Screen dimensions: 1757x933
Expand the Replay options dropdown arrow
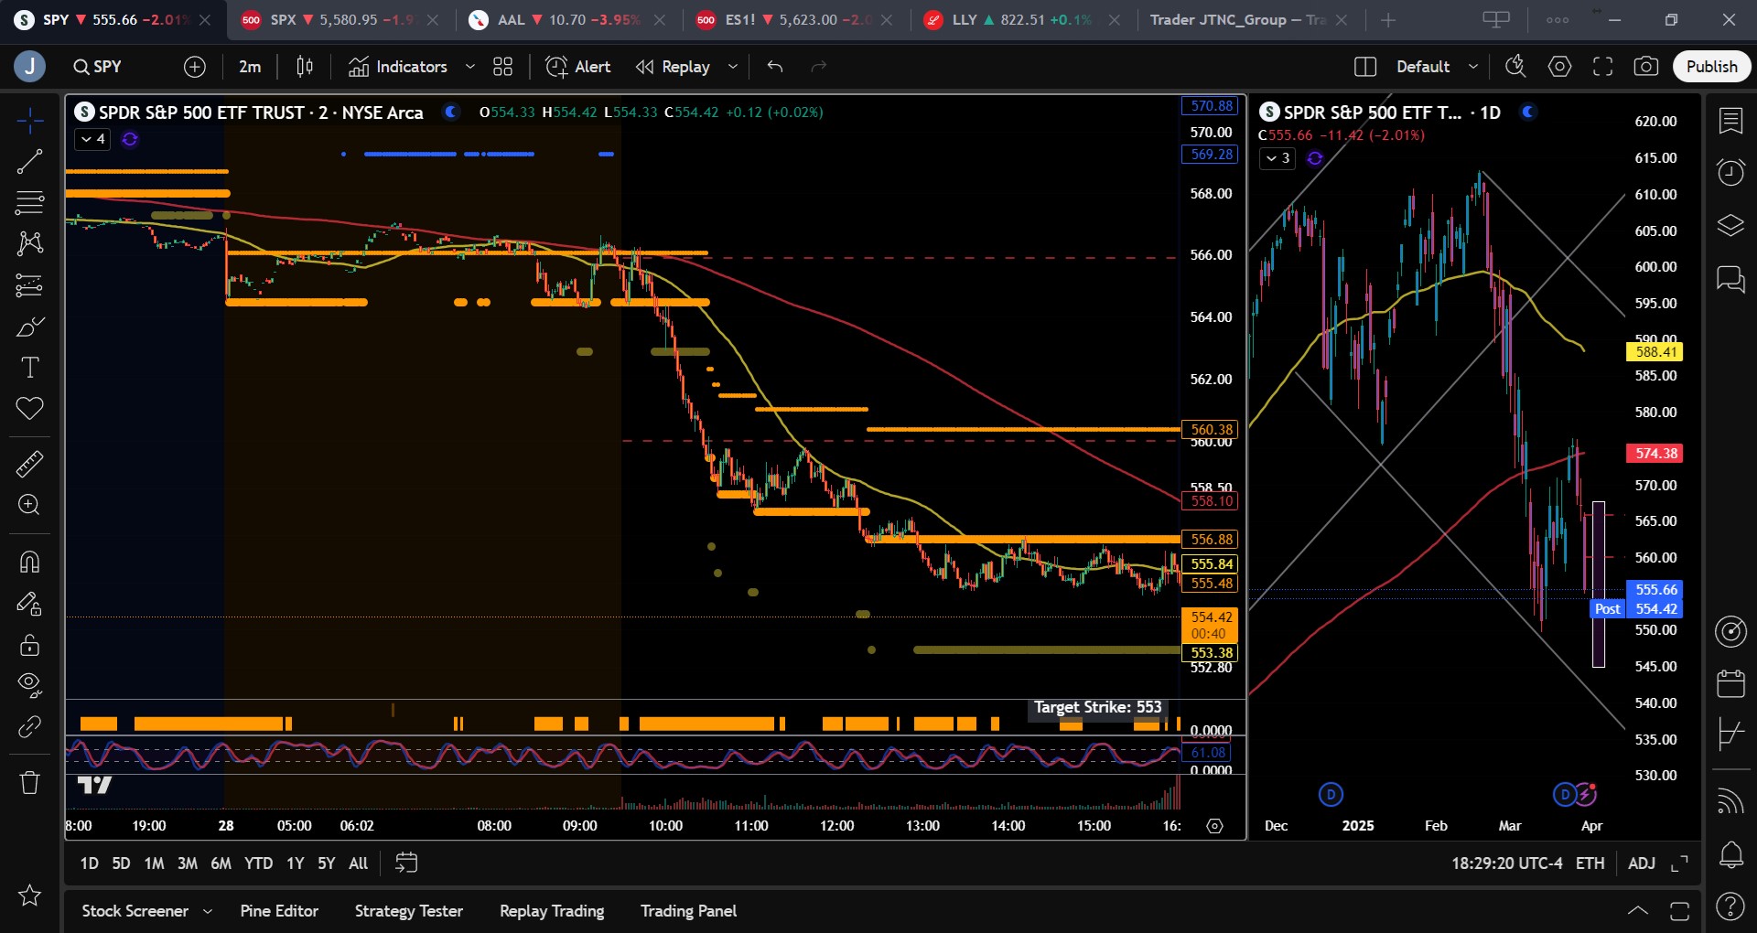[x=732, y=67]
